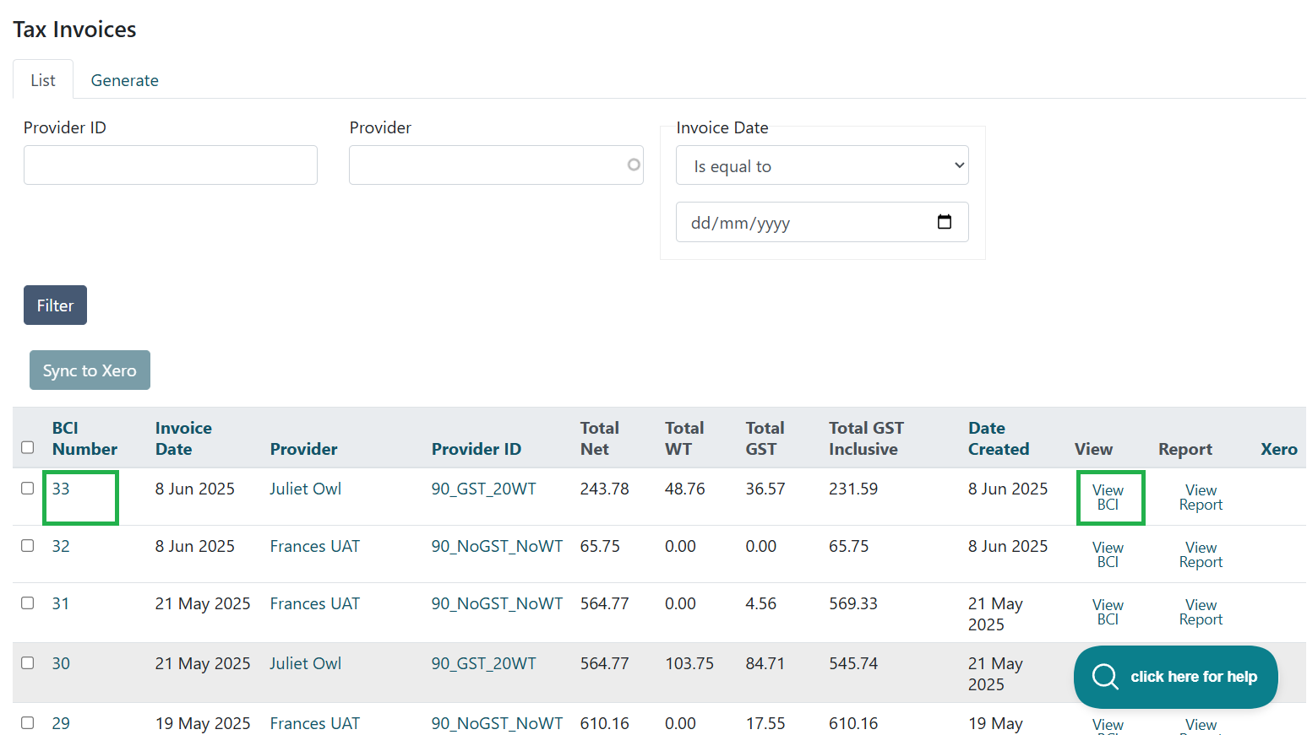The height and width of the screenshot is (735, 1307).
Task: Open provider ID 90_NoGST_NoWT in row 29
Action: (497, 723)
